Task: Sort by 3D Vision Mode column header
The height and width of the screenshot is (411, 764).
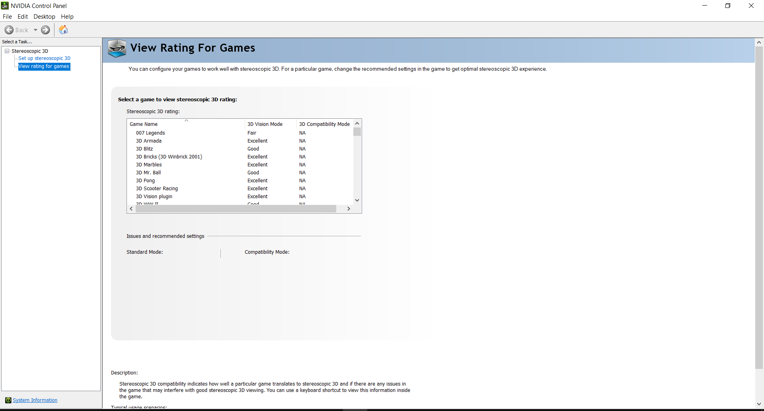Action: [x=271, y=124]
